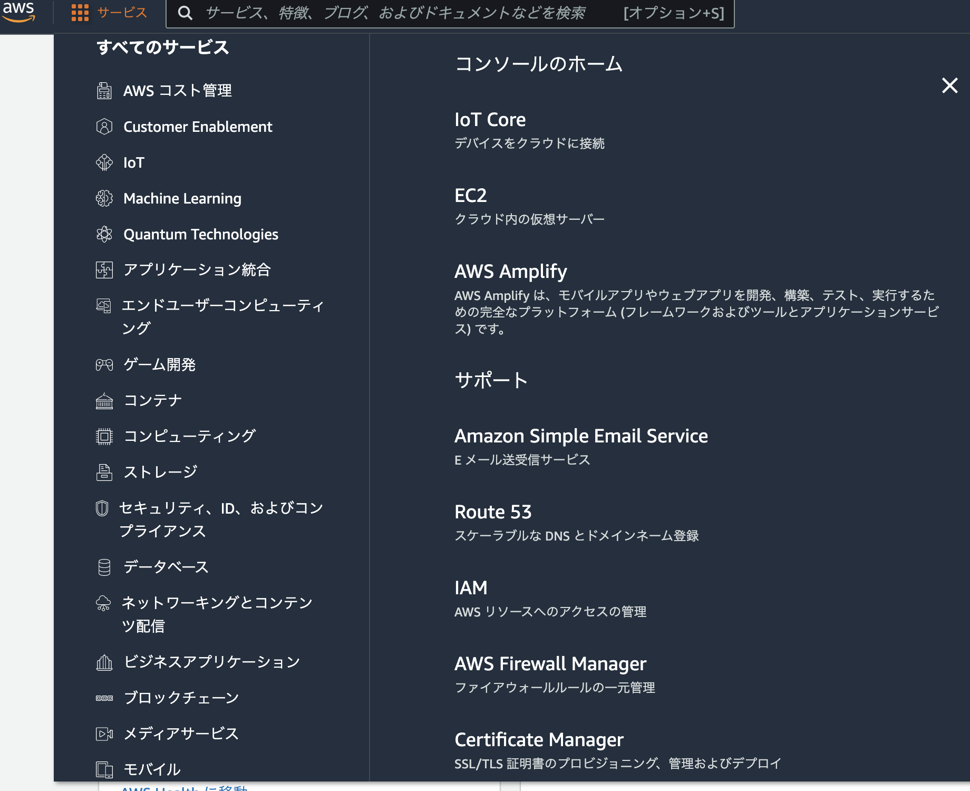The height and width of the screenshot is (791, 970).
Task: Open AWS Firewall Manager
Action: [x=550, y=664]
